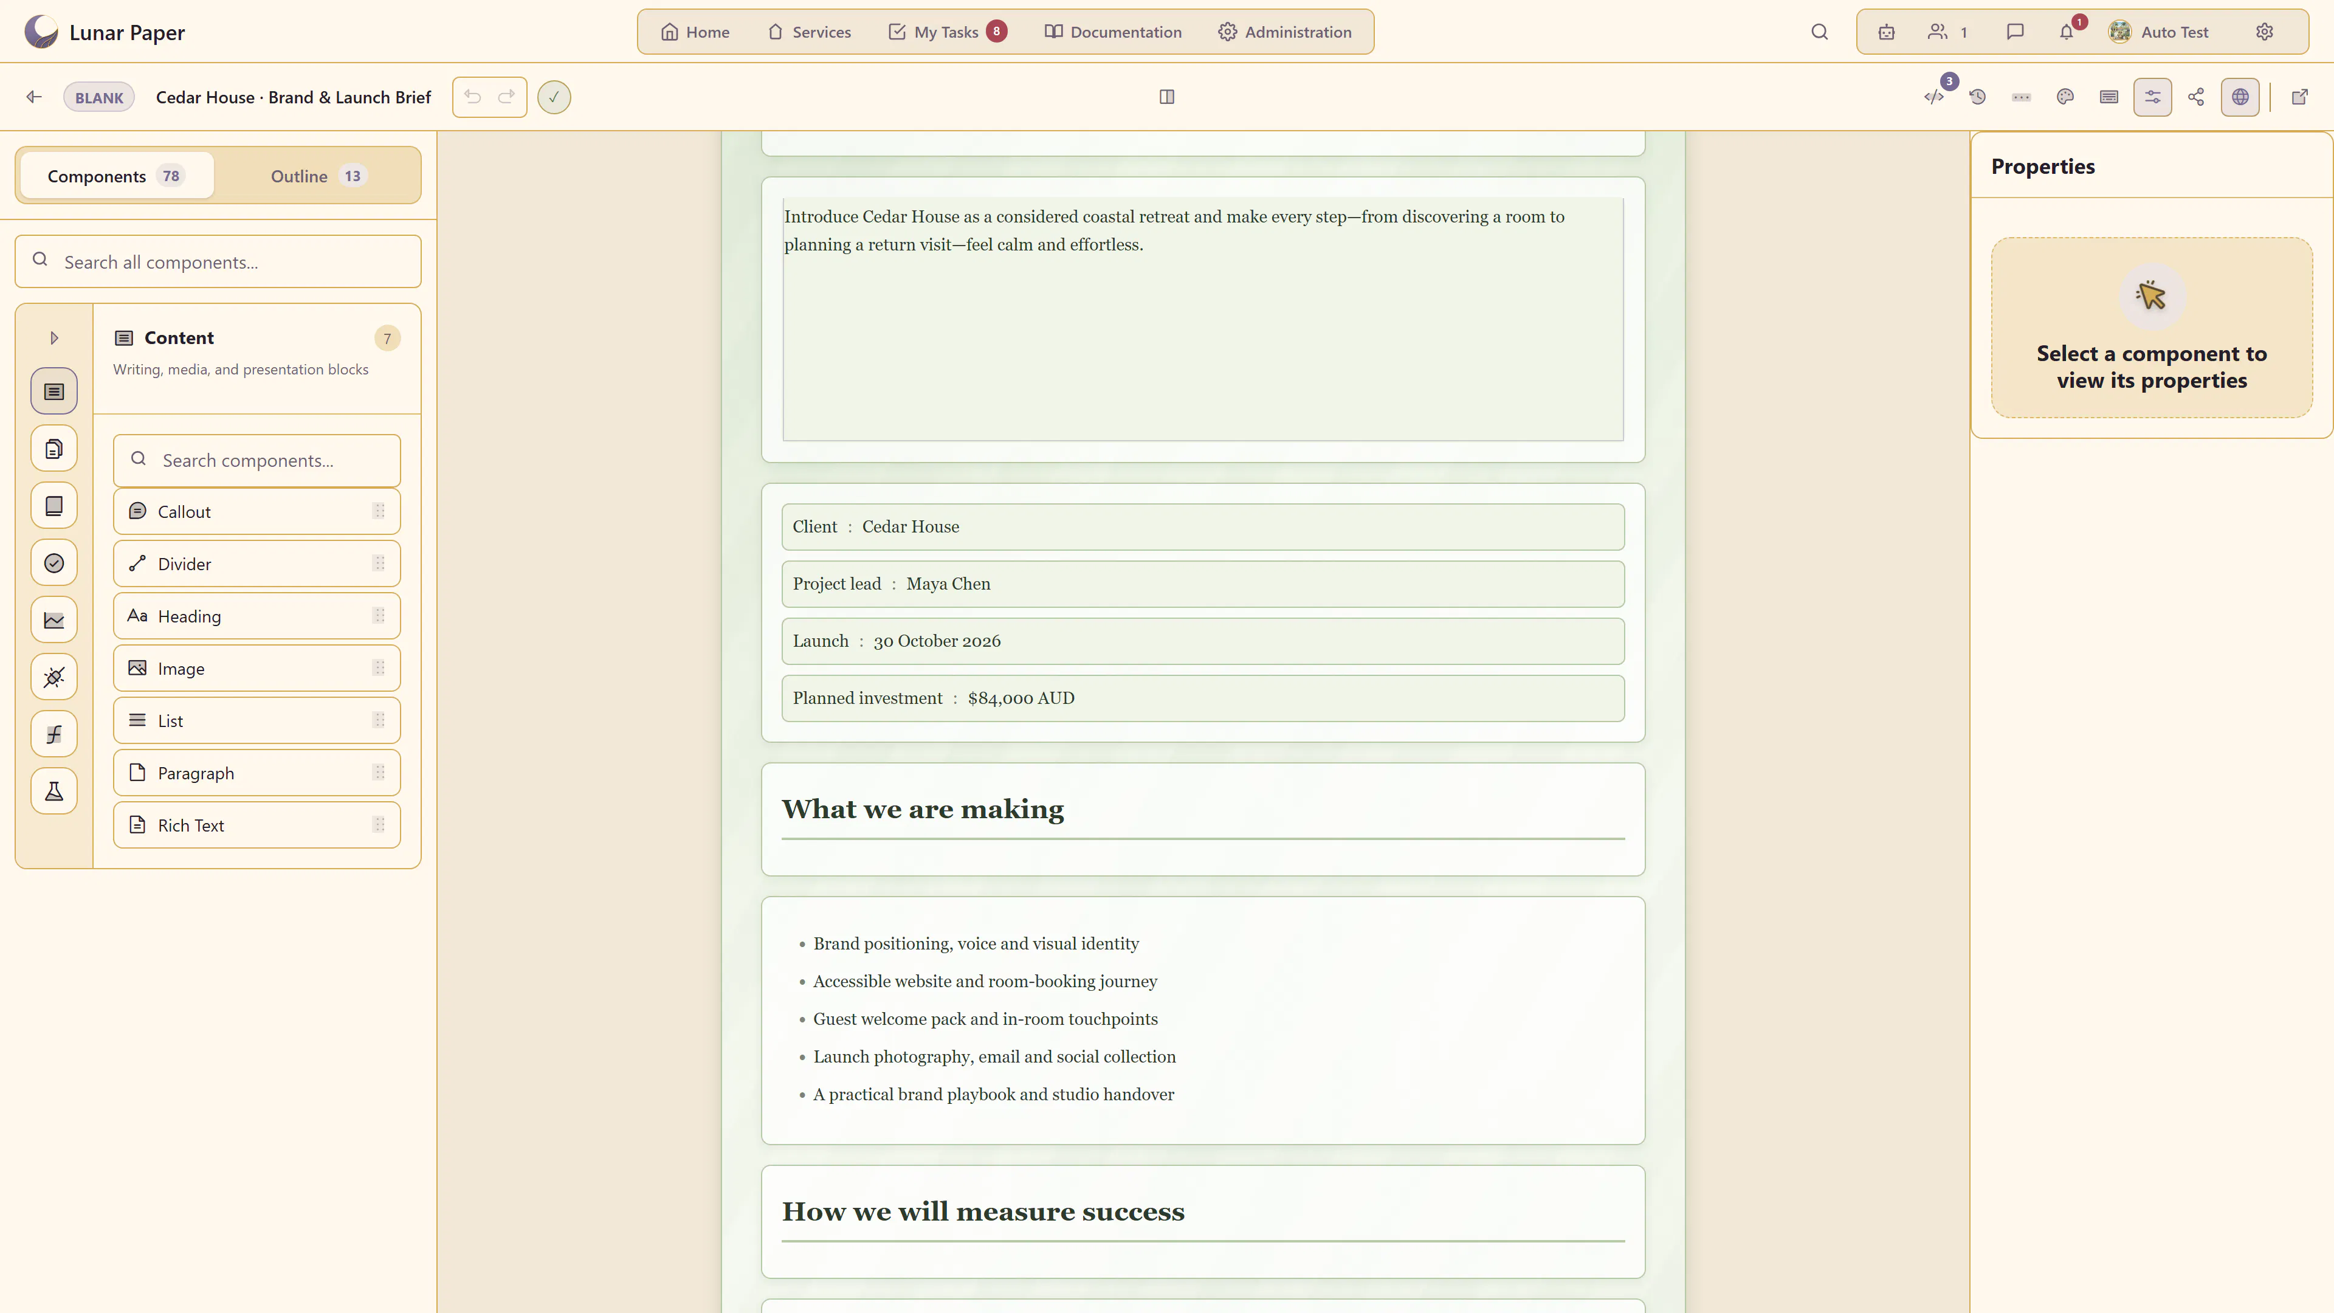Open the code view icon with badge 3
Screen dimensions: 2334x1313
point(1933,97)
